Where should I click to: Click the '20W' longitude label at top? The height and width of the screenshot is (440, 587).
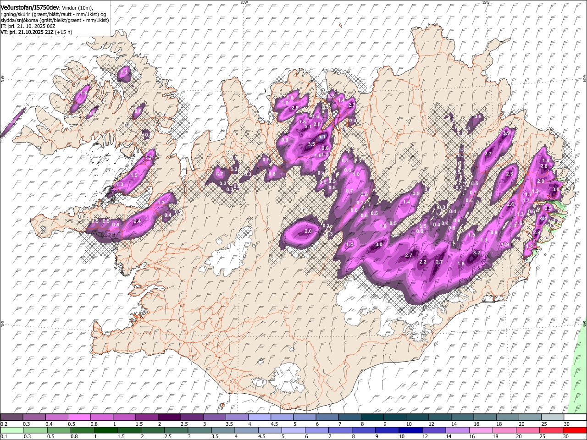pyautogui.click(x=244, y=2)
